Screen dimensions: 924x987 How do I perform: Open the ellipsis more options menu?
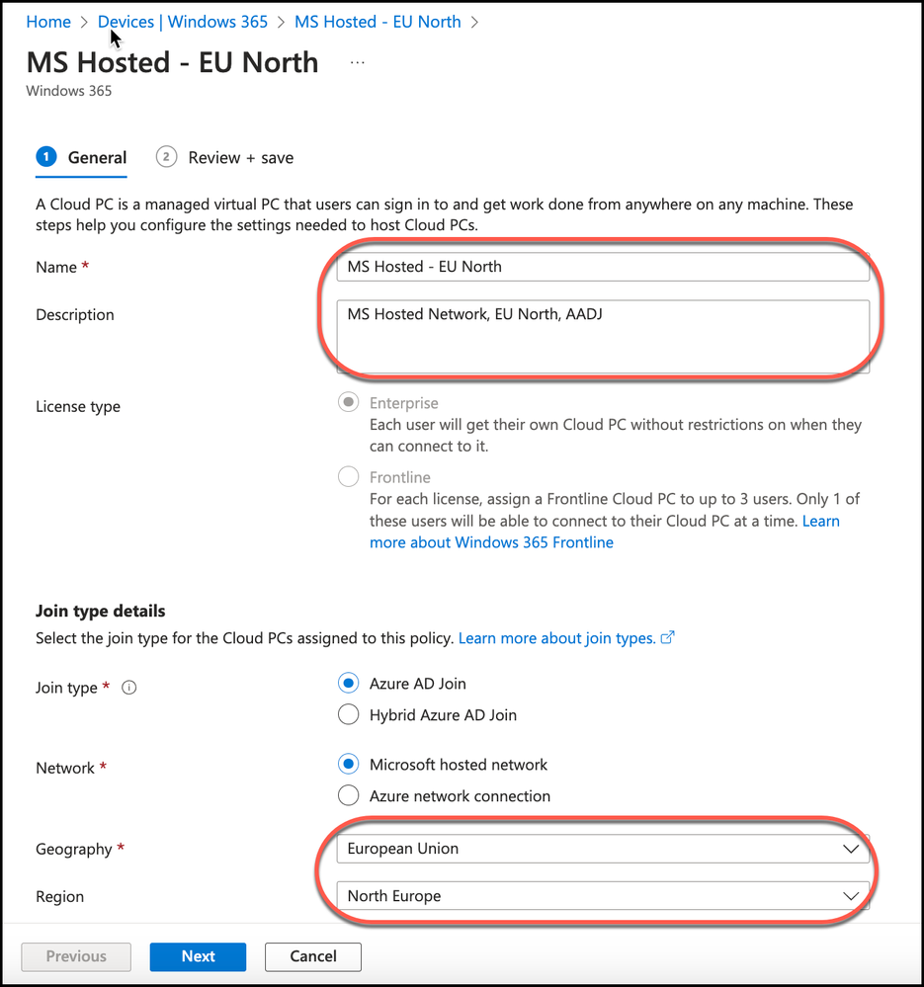tap(358, 63)
